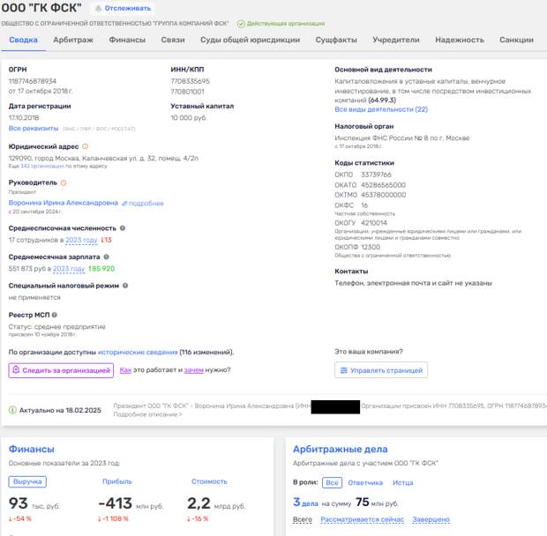
Task: Click 2023 году link under Среднемесячная зарплата
Action: pos(69,269)
